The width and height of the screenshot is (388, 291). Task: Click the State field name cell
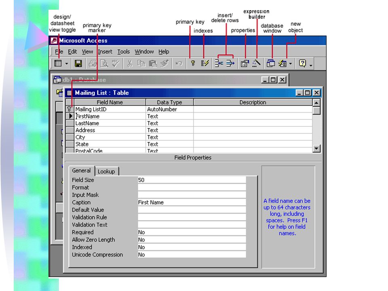(x=110, y=144)
